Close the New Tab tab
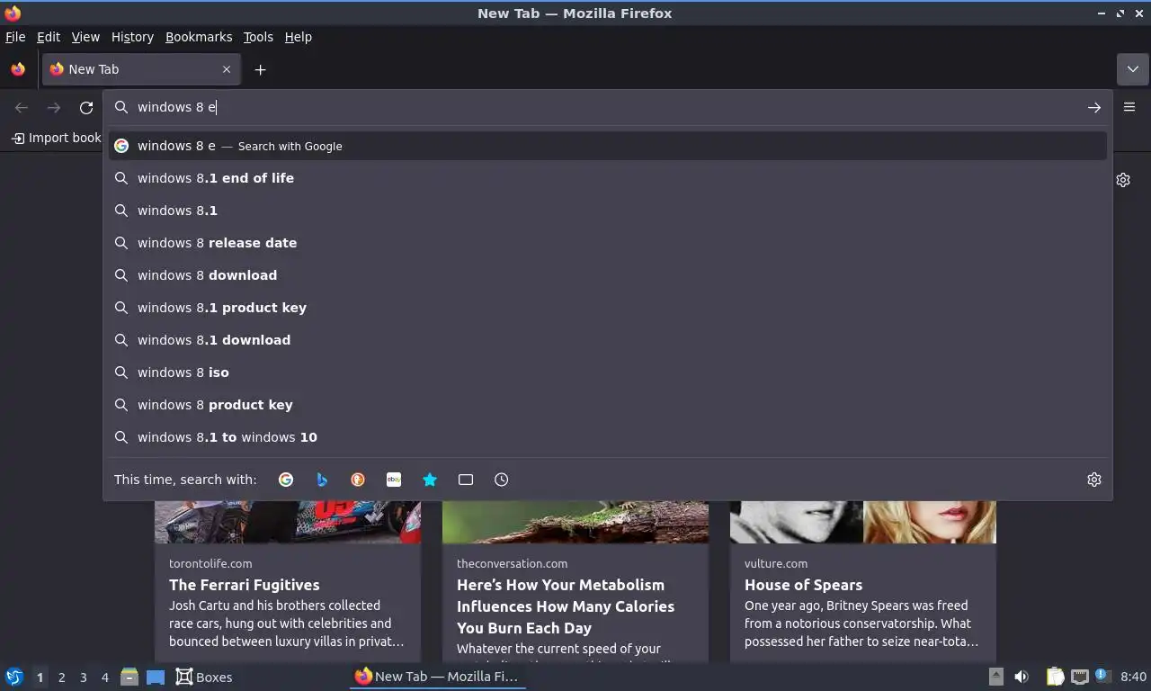This screenshot has width=1151, height=691. 227,69
